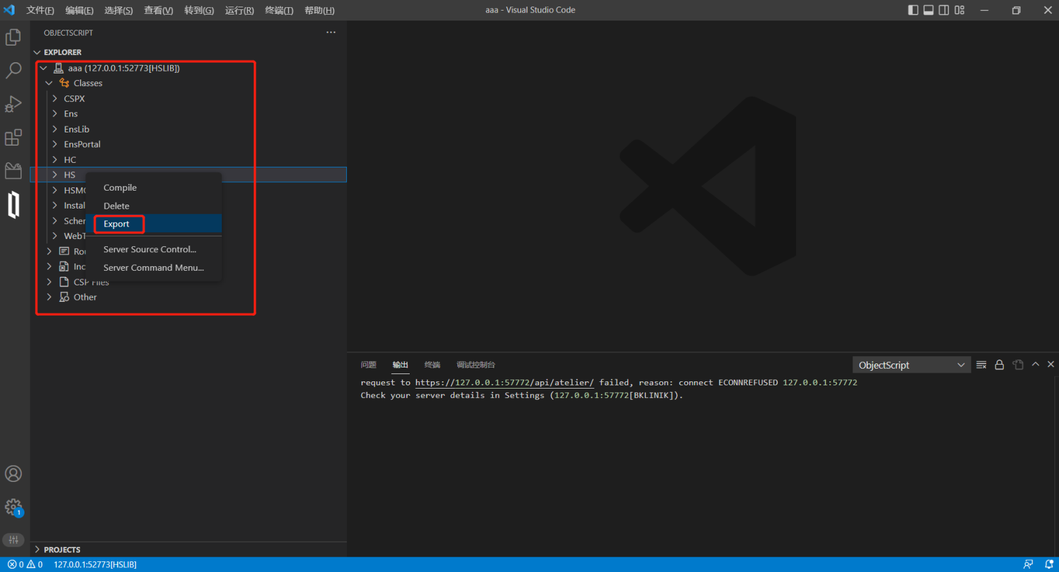Open the Explorer files view in activity bar

pos(13,37)
